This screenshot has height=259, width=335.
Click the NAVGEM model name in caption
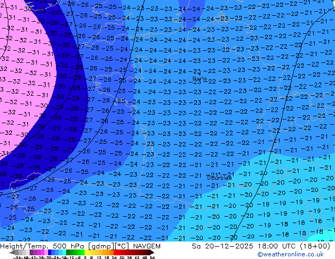147,246
